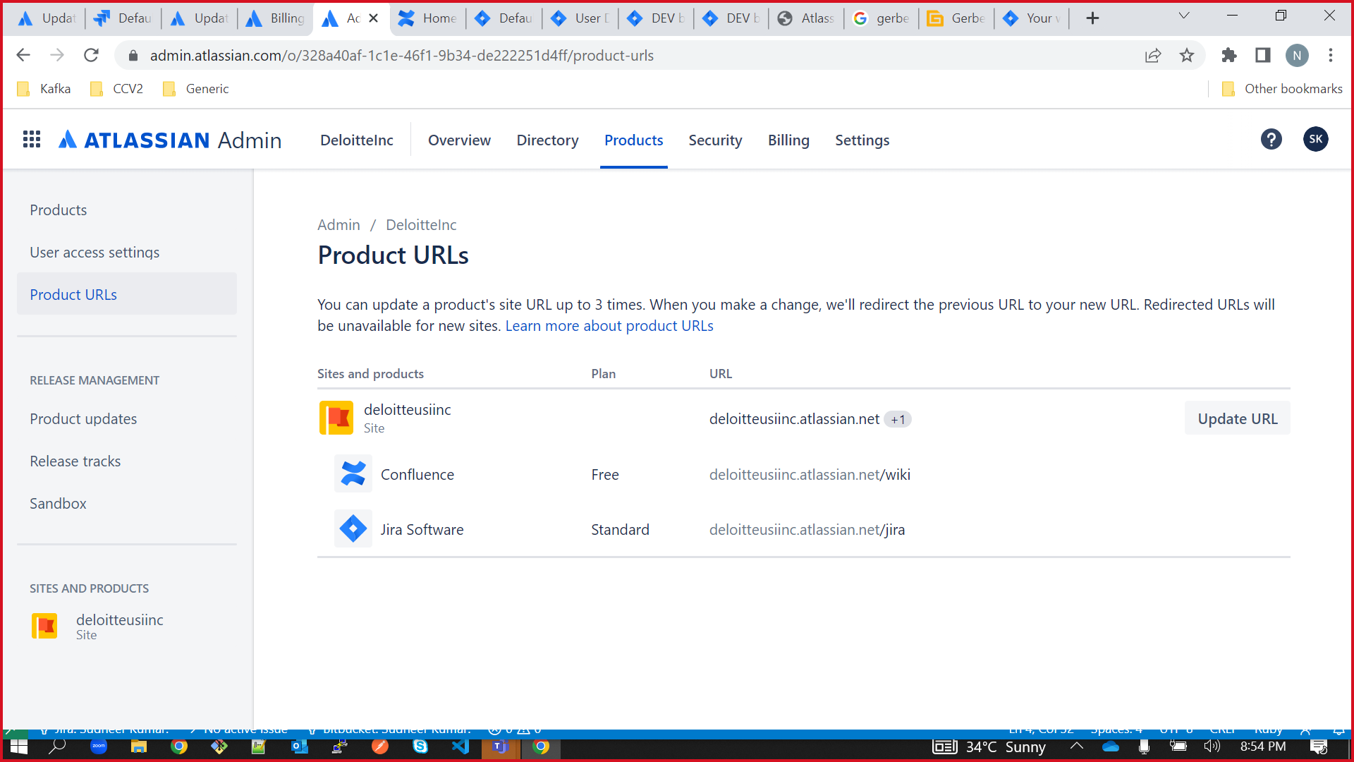Viewport: 1354px width, 762px height.
Task: Bookmark this page via the star icon
Action: pos(1187,55)
